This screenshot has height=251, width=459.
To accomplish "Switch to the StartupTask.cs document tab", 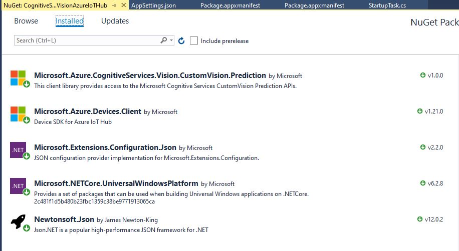I will tap(387, 5).
